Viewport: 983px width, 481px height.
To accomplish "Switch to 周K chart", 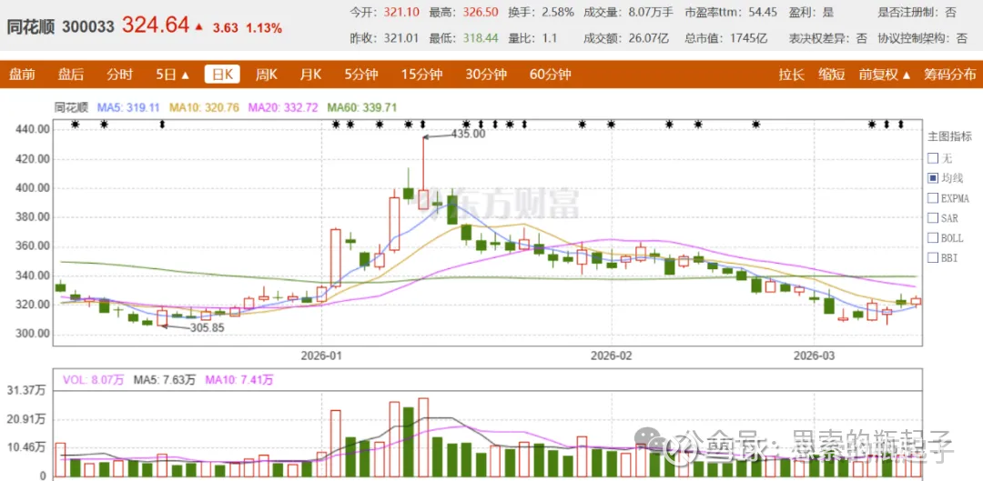I will tap(267, 75).
